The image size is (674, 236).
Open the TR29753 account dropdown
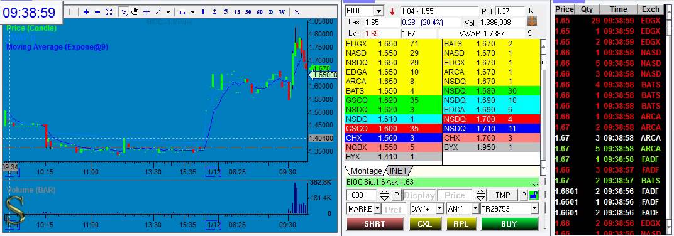pos(534,208)
